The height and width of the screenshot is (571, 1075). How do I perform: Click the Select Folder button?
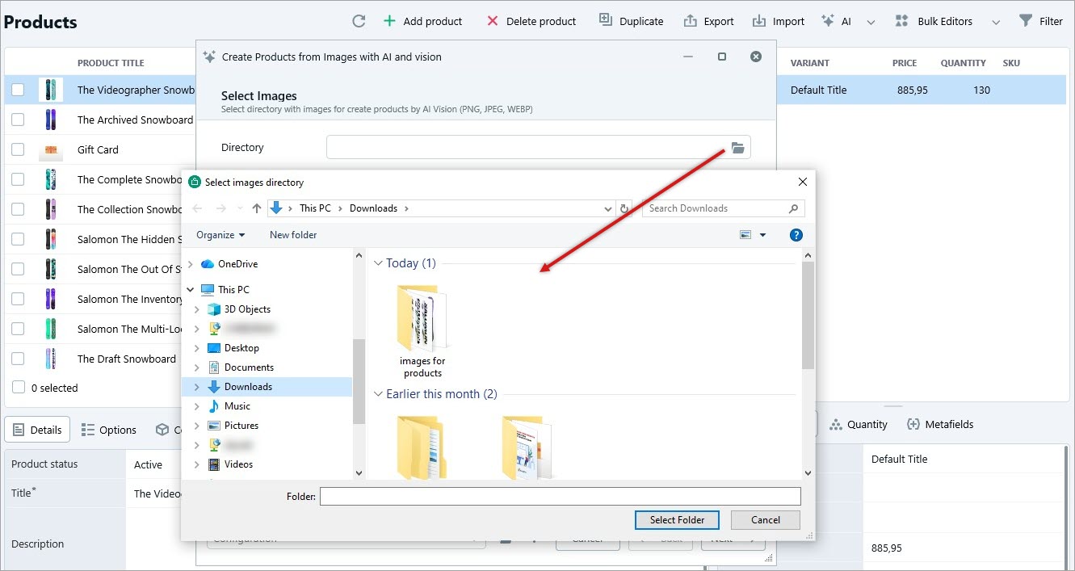pos(677,519)
